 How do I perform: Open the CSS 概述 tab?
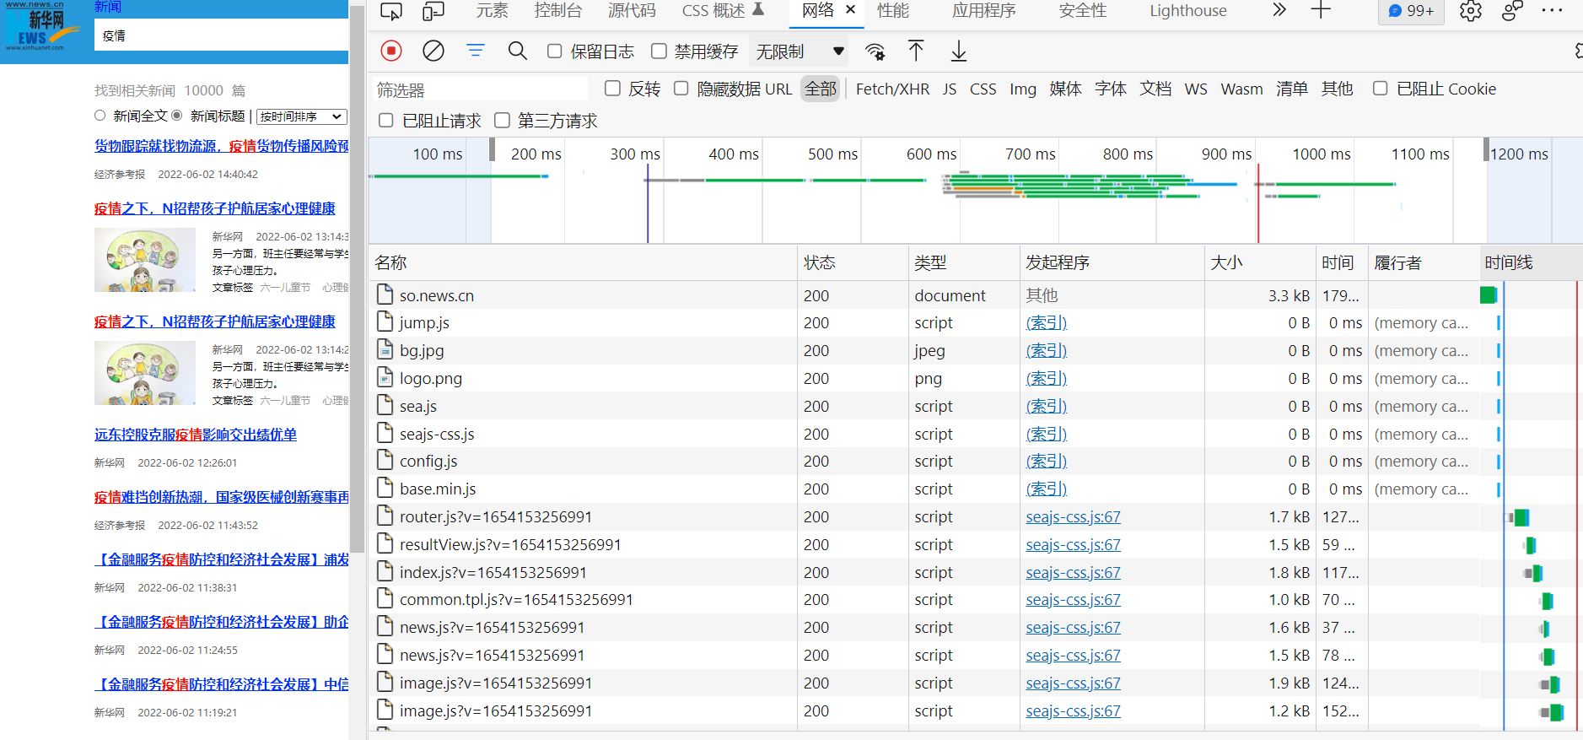tap(722, 10)
